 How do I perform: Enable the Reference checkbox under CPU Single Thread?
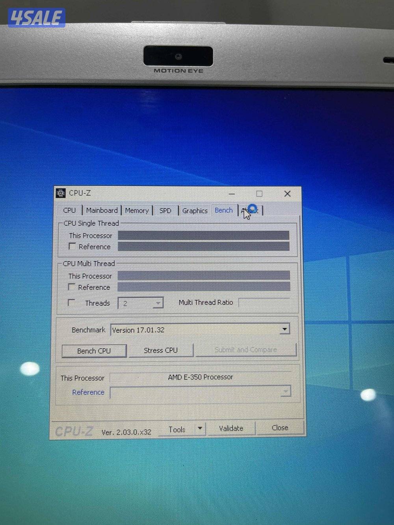pyautogui.click(x=72, y=246)
